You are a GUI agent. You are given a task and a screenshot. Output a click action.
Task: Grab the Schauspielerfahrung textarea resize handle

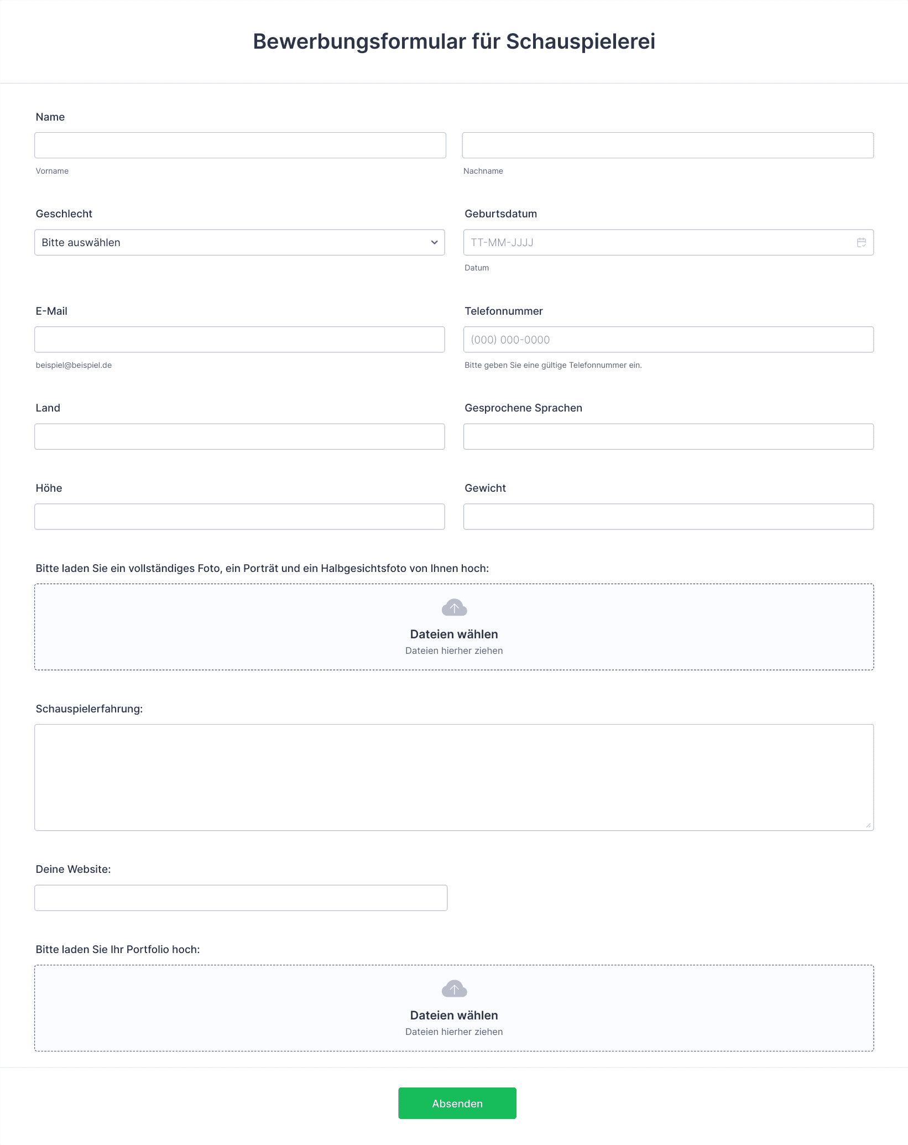tap(868, 825)
